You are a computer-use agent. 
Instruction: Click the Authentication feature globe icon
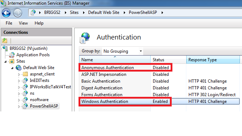tap(85, 38)
